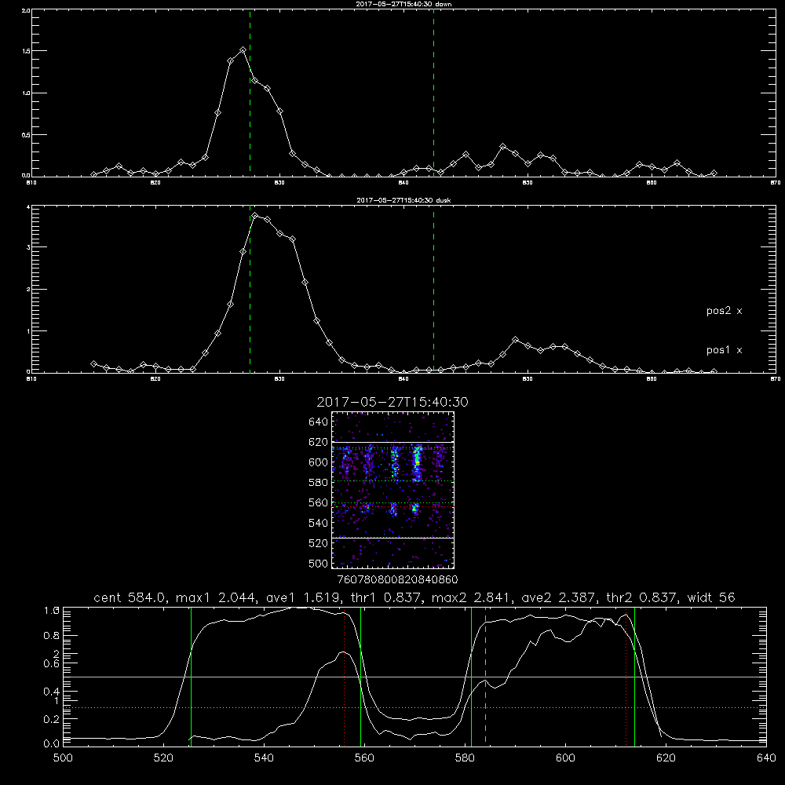Click the second green dashed line in dusk plot

point(433,290)
